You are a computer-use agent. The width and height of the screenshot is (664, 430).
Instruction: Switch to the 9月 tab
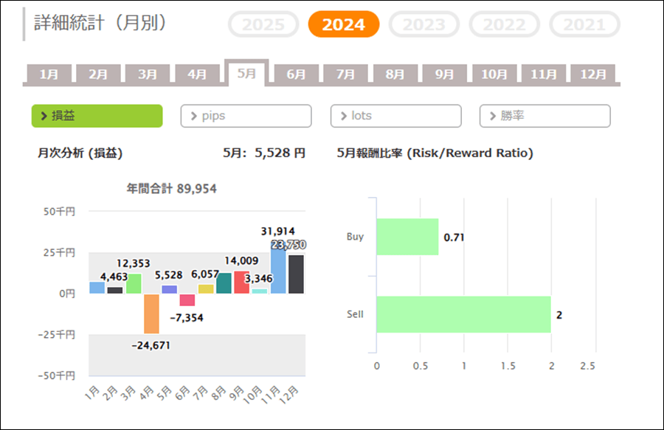click(x=445, y=74)
